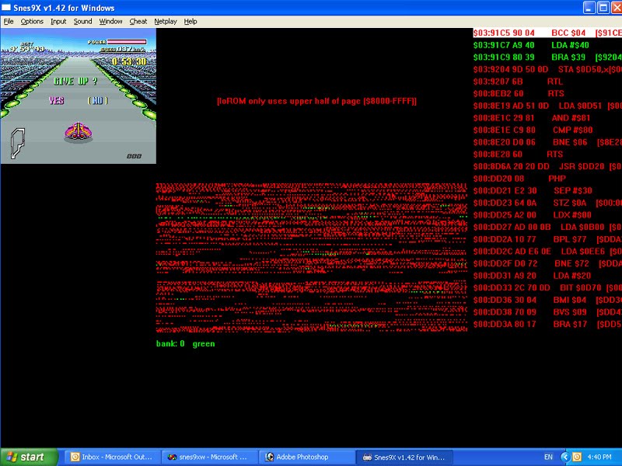
Task: Select line $00:DD2A BPL $77
Action: pos(547,239)
